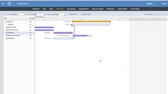Click the duration cell of New Task
Screen dimensions: 168x94
tap(32, 22)
